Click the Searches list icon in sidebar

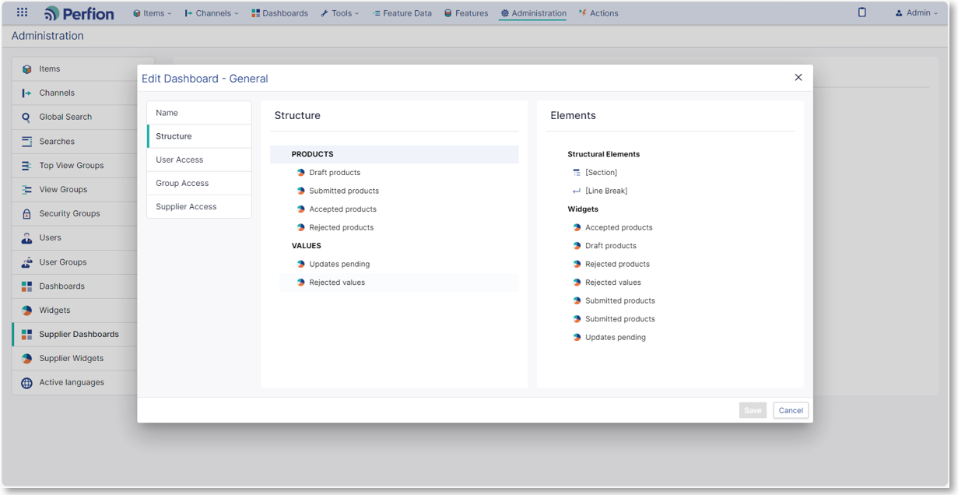click(x=26, y=142)
